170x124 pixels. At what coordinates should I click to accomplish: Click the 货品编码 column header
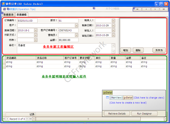(x=21, y=58)
